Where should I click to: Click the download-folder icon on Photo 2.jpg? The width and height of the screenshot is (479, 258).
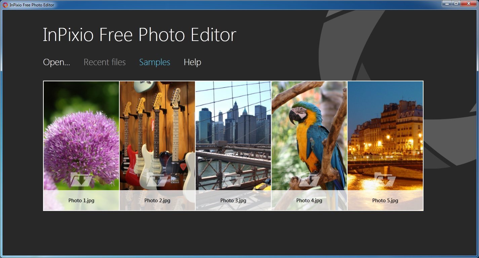tap(157, 179)
